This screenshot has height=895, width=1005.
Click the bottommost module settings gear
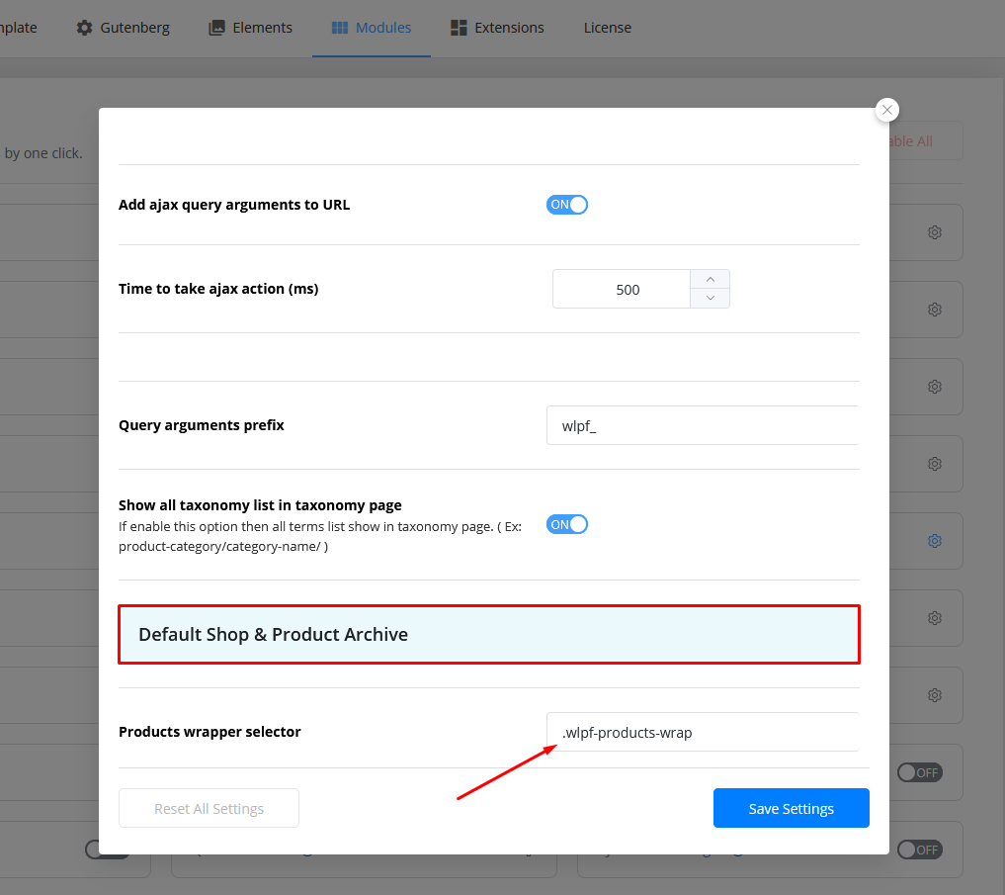(934, 695)
